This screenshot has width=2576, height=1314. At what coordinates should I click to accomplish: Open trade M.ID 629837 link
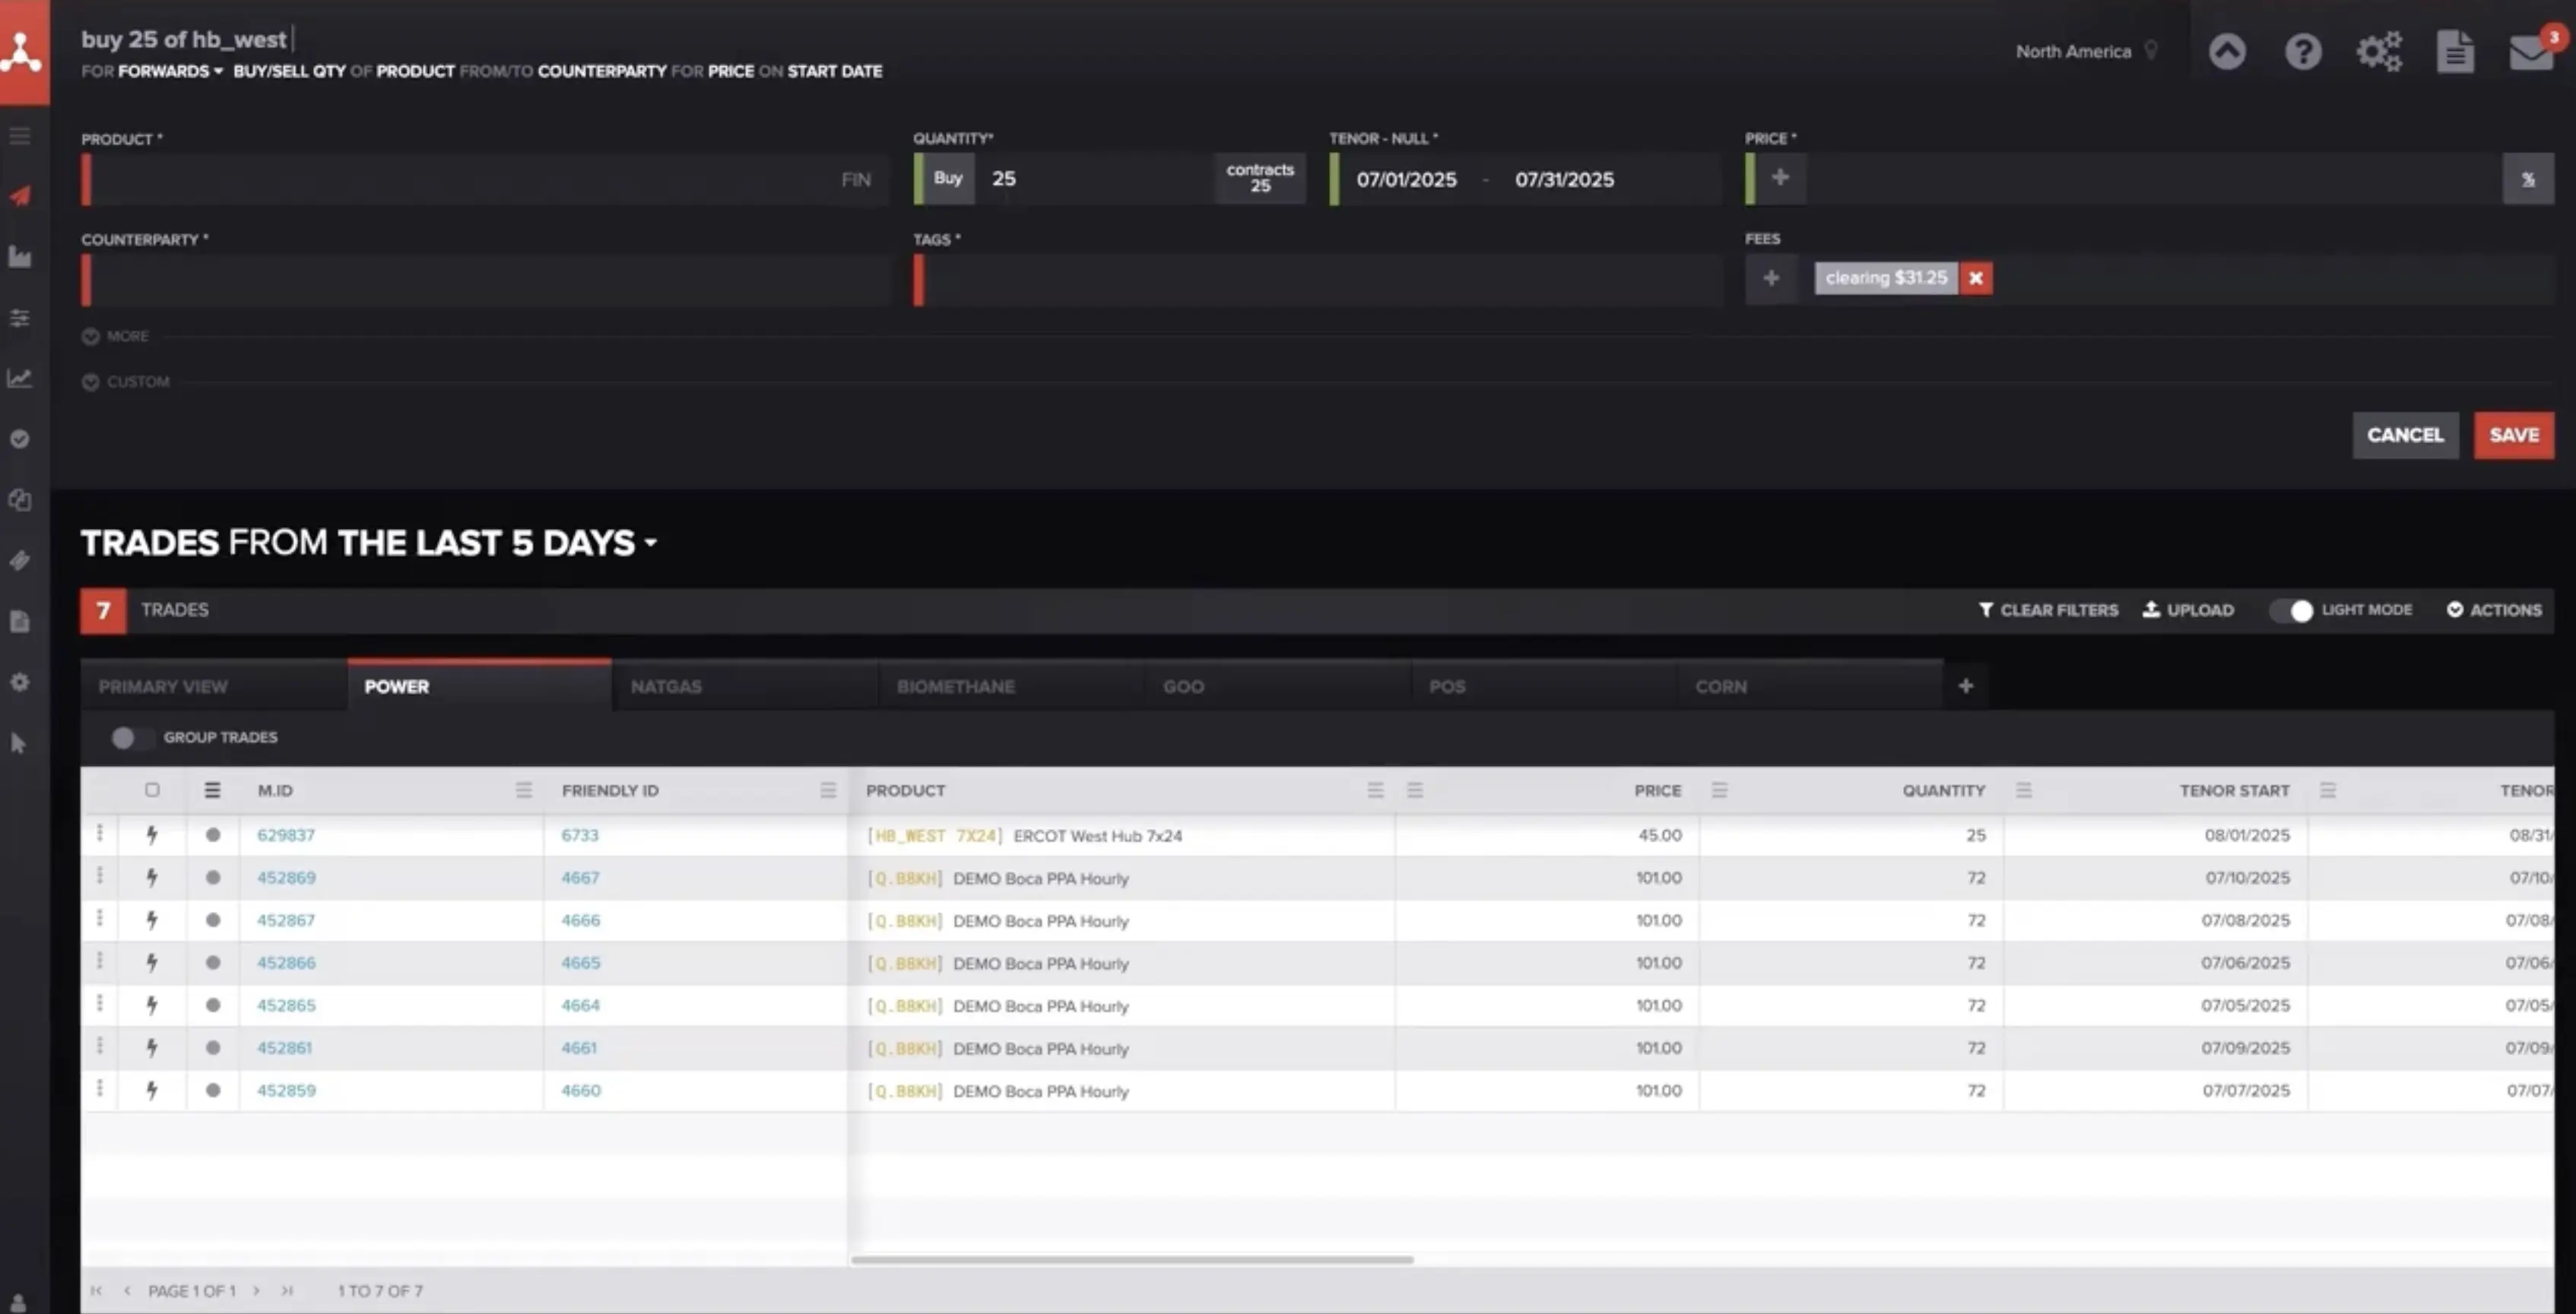(286, 835)
